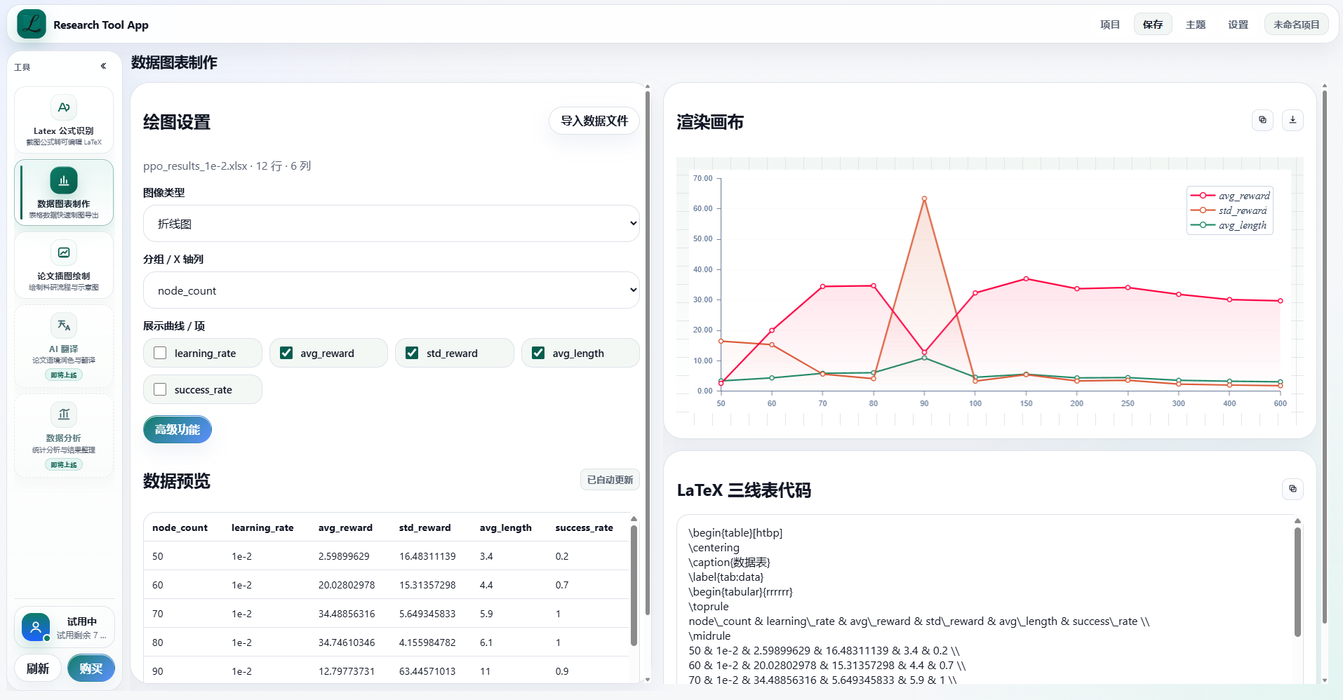Open the 图像类型 折线图 dropdown

pyautogui.click(x=392, y=224)
